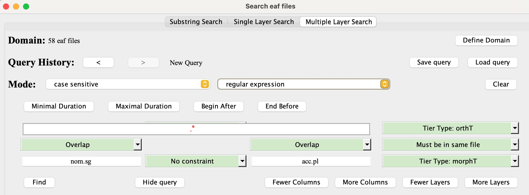
Task: Open the regular expression mode dropdown
Action: [303, 84]
